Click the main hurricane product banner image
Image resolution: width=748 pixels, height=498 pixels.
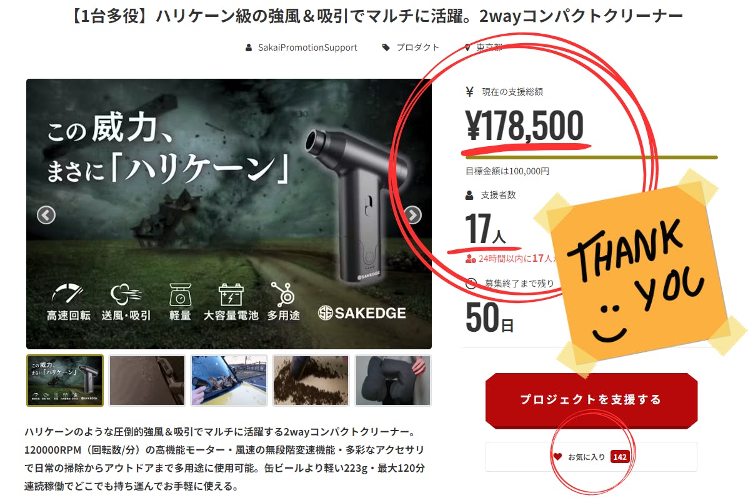click(x=229, y=214)
